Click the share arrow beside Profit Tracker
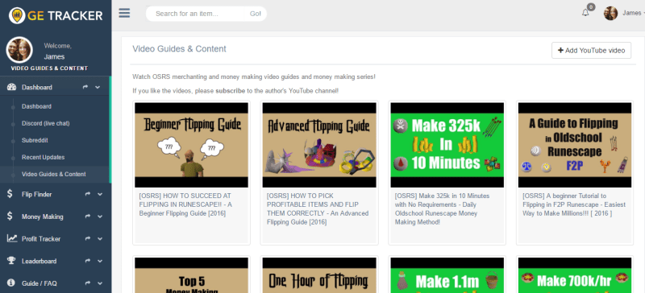This screenshot has height=293, width=645. click(88, 239)
